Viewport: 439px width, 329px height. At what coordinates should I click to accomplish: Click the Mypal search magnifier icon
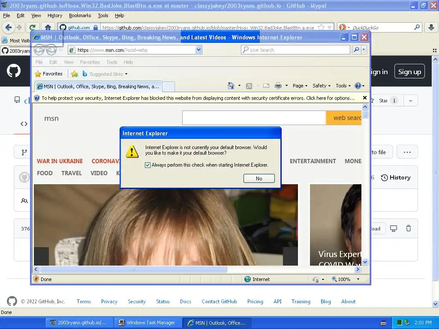point(417,27)
